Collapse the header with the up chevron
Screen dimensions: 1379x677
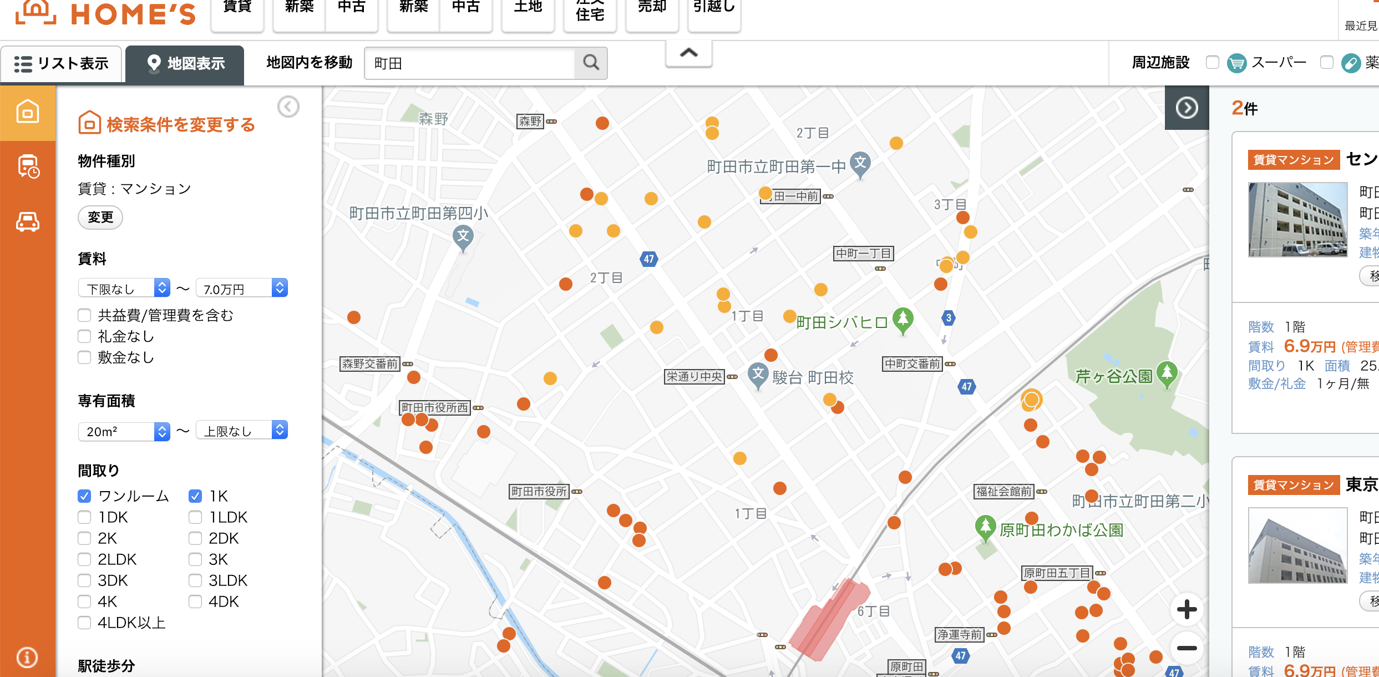pos(688,53)
